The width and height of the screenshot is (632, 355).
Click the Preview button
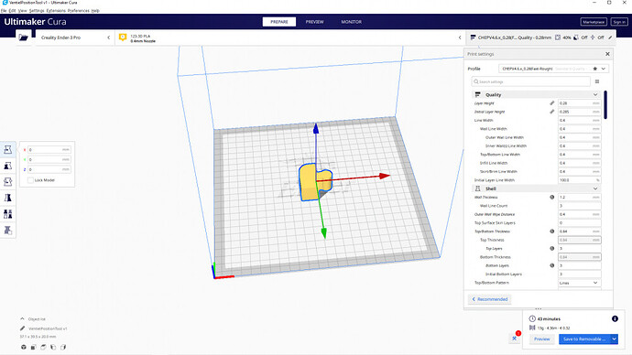coord(541,339)
